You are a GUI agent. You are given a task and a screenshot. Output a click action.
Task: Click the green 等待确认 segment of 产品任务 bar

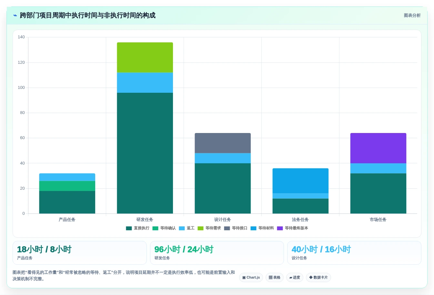click(67, 186)
